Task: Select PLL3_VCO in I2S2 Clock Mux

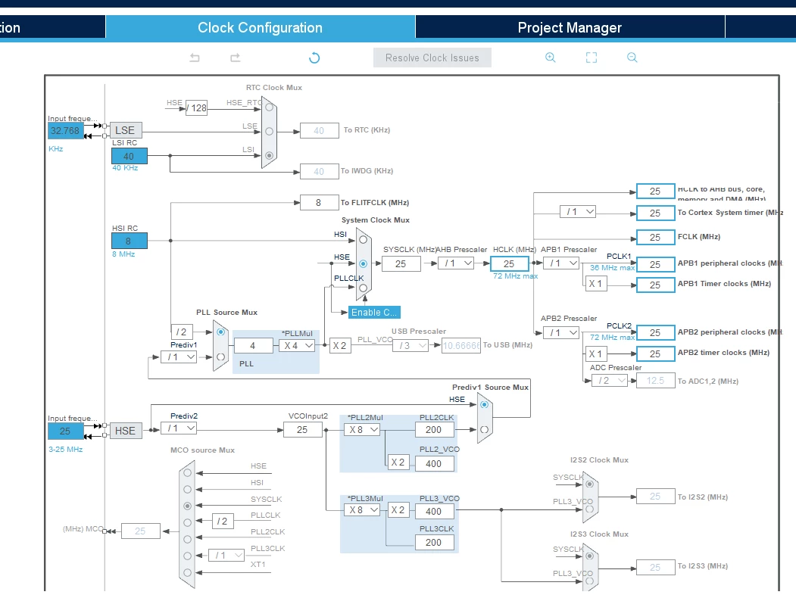Action: click(x=589, y=509)
